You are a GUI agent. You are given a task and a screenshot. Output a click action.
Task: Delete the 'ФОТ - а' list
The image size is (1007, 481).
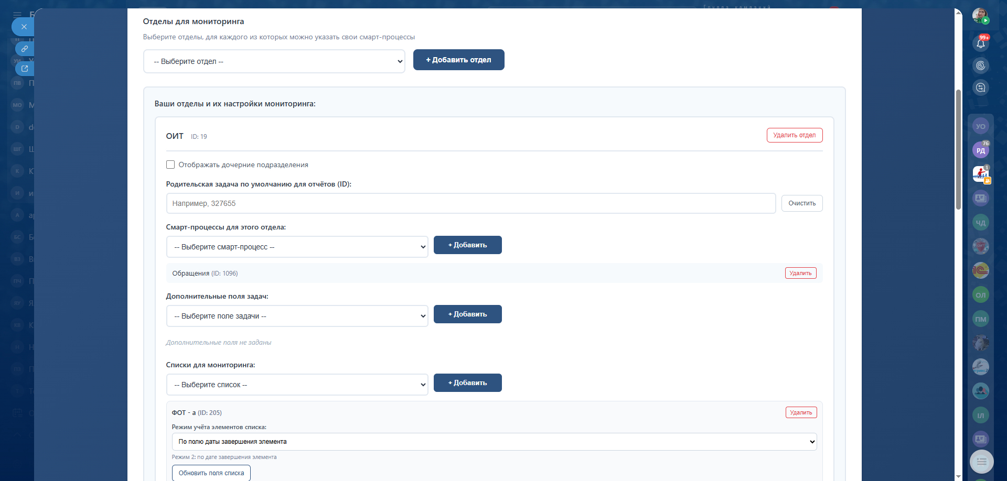click(x=801, y=412)
